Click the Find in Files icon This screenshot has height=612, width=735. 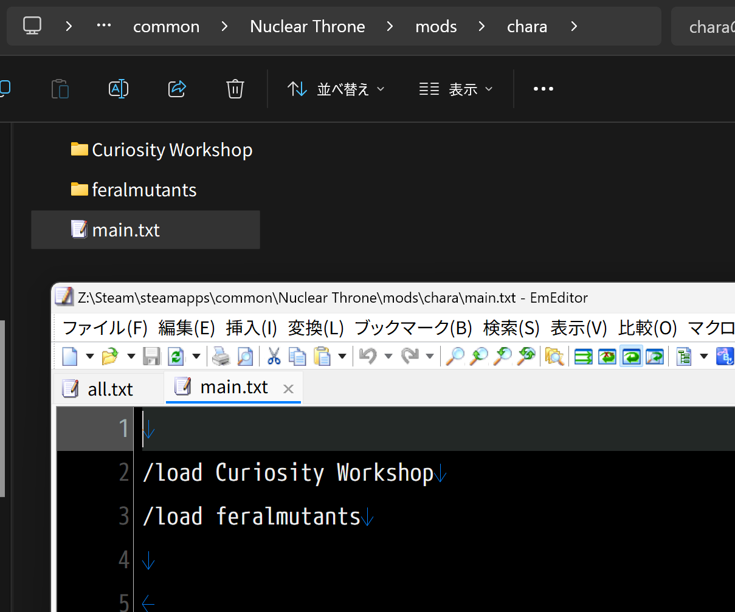[x=554, y=356]
